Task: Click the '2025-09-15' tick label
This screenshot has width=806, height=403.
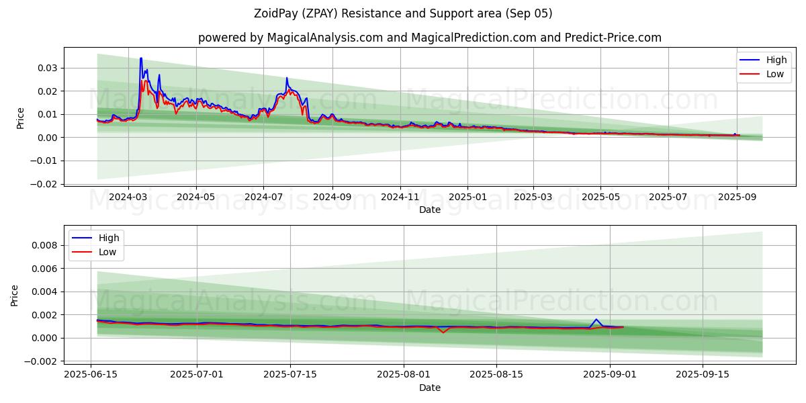Action: pos(703,375)
